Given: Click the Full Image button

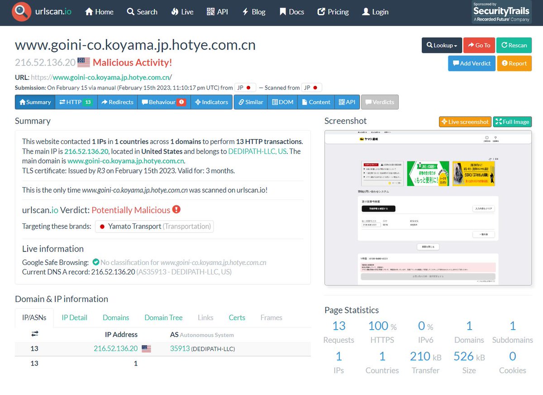Looking at the screenshot, I should (512, 122).
